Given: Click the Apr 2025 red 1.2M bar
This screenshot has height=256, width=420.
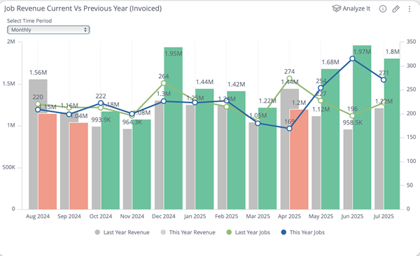Looking at the screenshot, I should [x=299, y=159].
